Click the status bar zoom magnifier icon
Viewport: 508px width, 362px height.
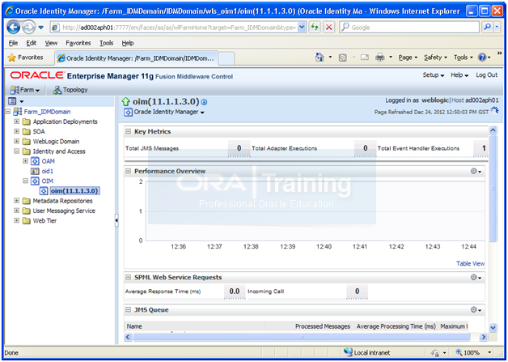pos(459,352)
